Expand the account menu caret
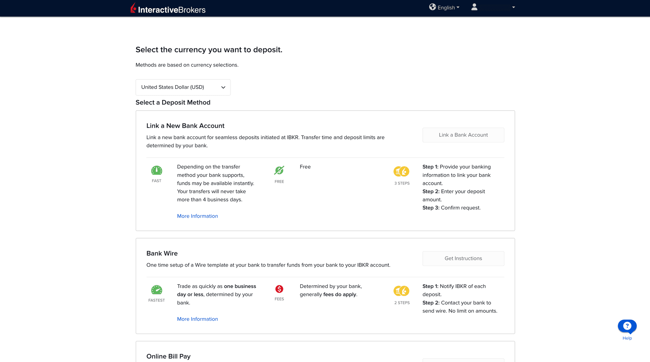Viewport: 650px width, 362px height. pyautogui.click(x=514, y=7)
